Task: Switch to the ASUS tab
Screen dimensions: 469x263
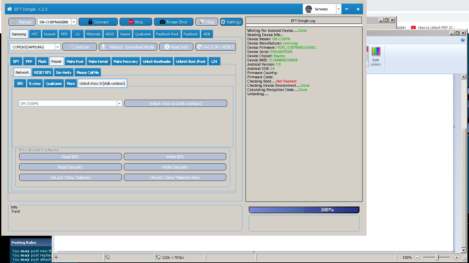Action: (110, 34)
